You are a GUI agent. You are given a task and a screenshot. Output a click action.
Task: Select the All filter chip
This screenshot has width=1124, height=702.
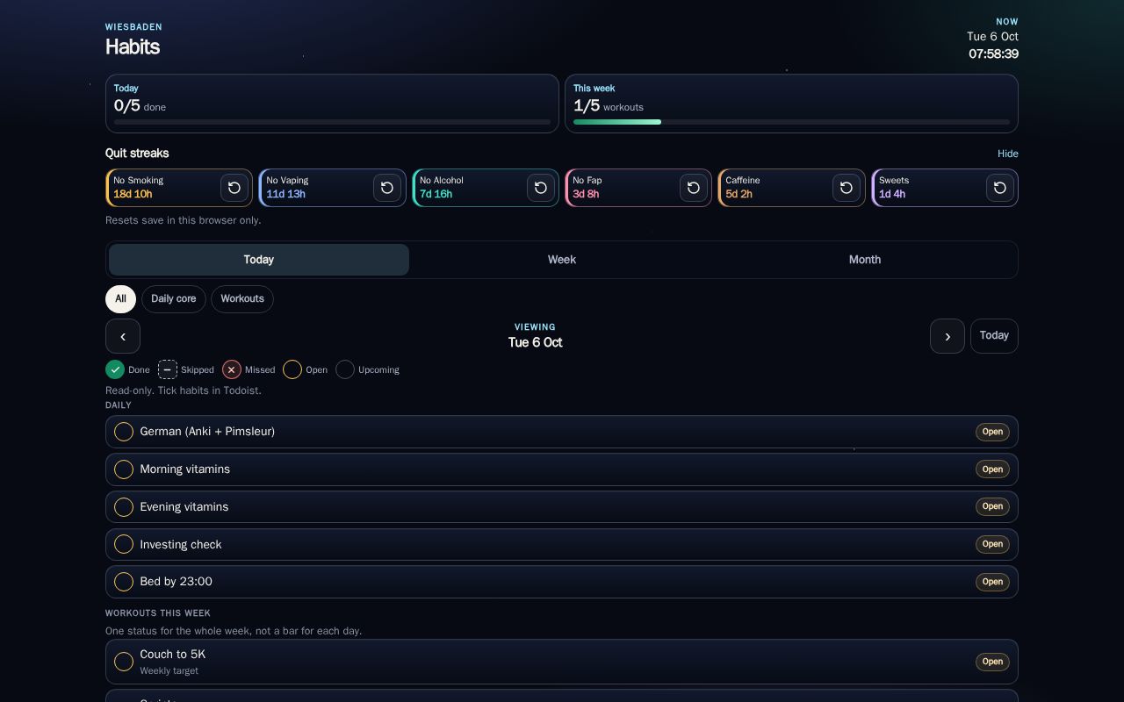coord(120,299)
